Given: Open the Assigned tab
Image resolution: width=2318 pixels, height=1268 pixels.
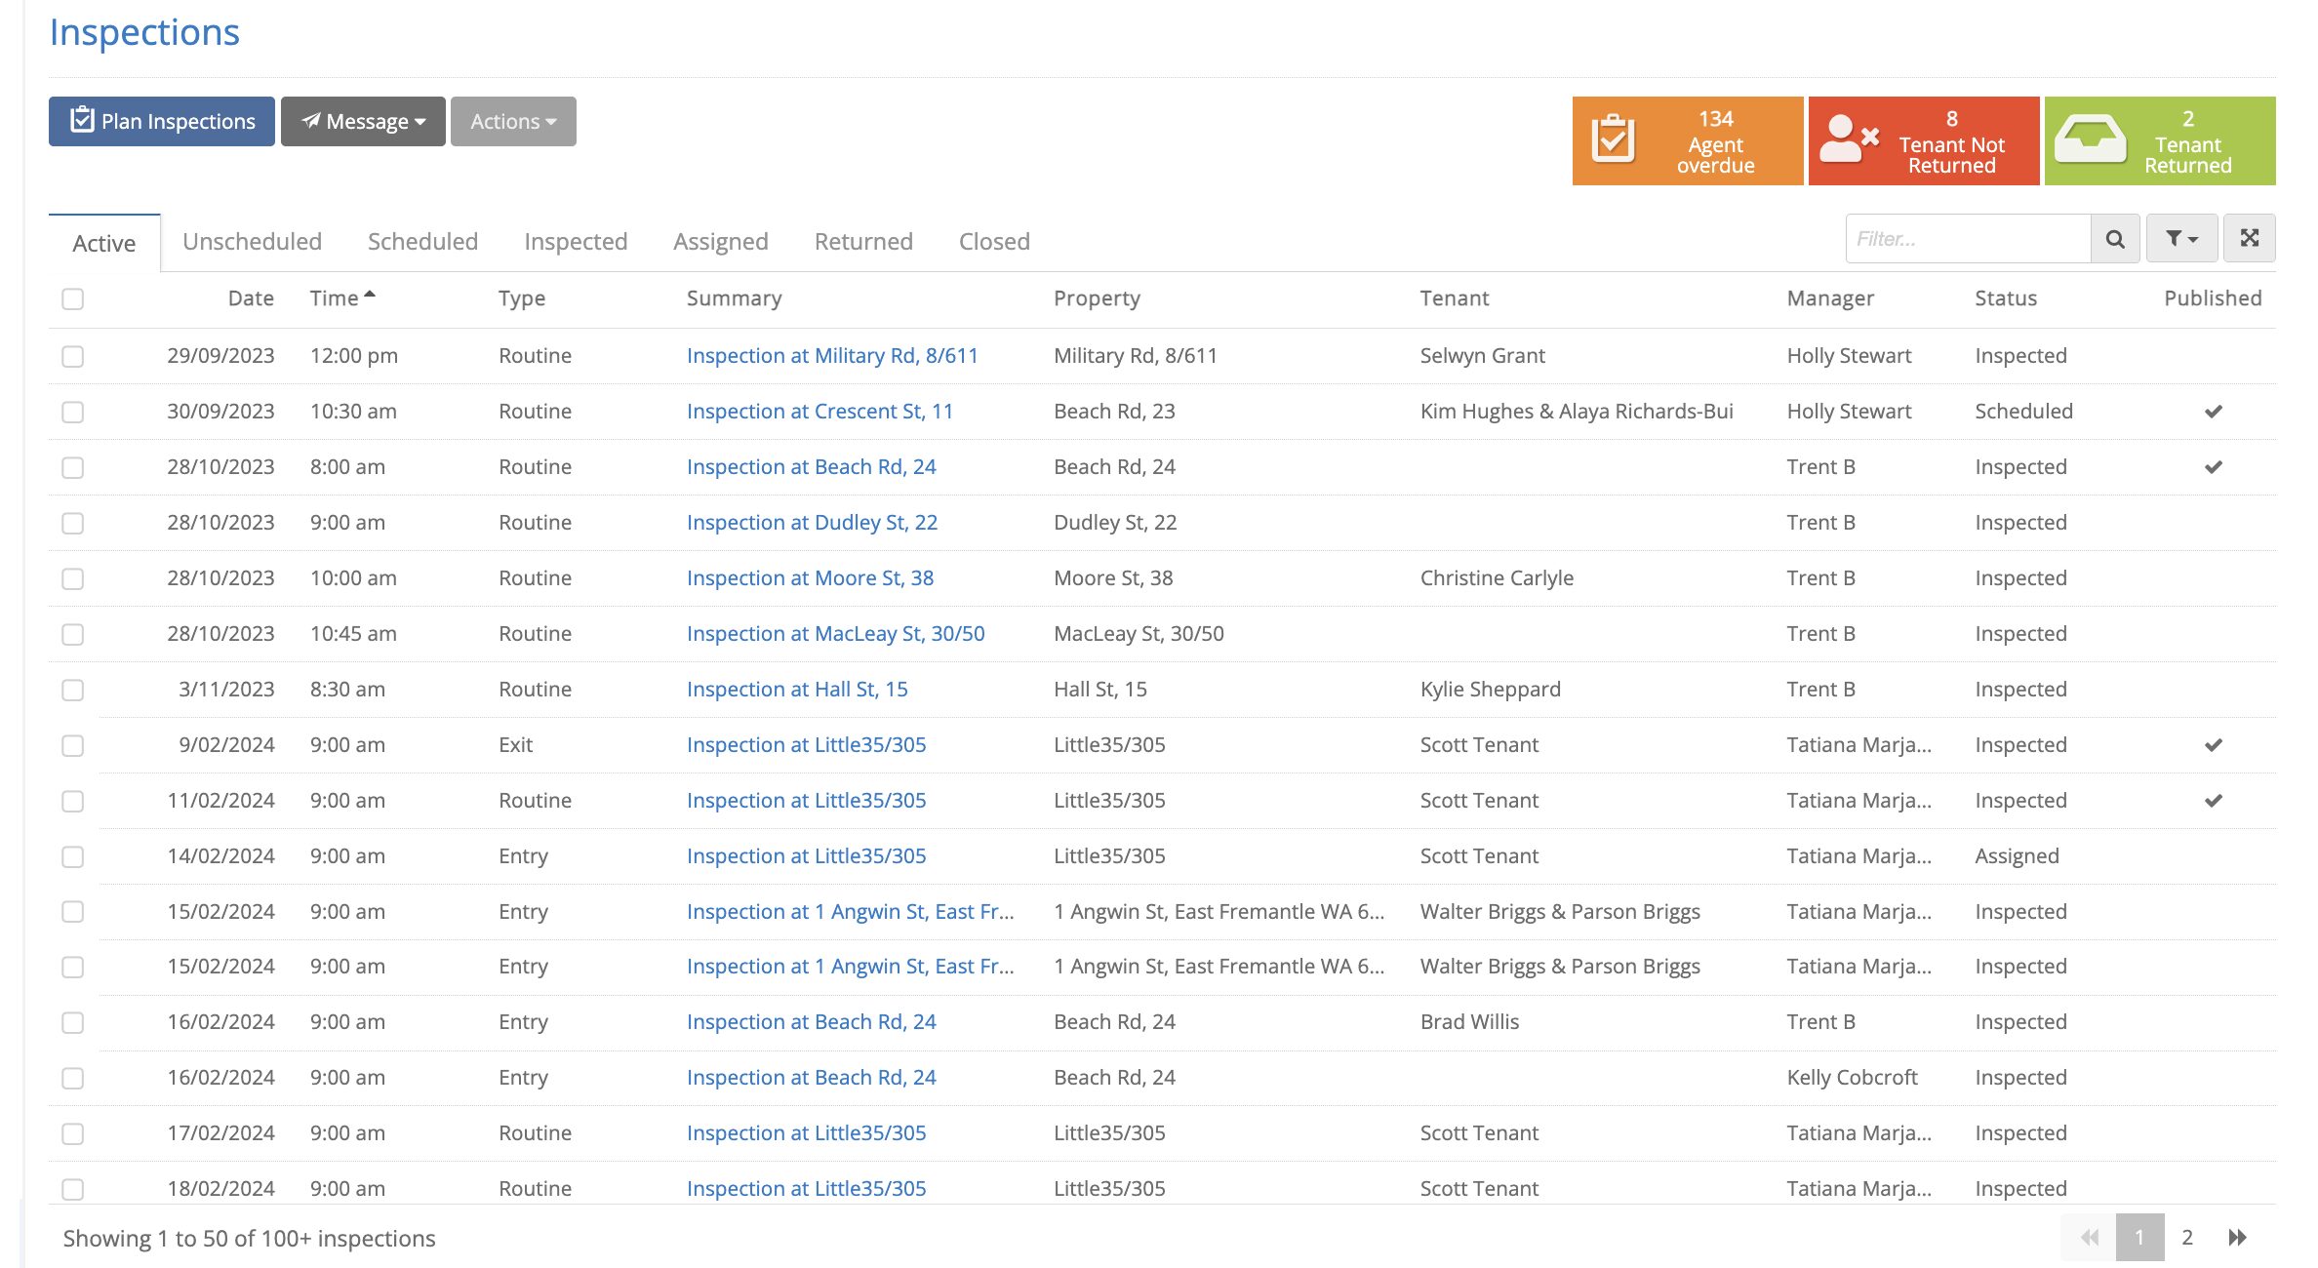Looking at the screenshot, I should pyautogui.click(x=721, y=241).
